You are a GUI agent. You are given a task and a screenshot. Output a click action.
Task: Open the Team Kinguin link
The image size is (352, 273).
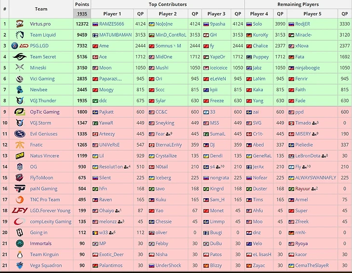(44, 254)
